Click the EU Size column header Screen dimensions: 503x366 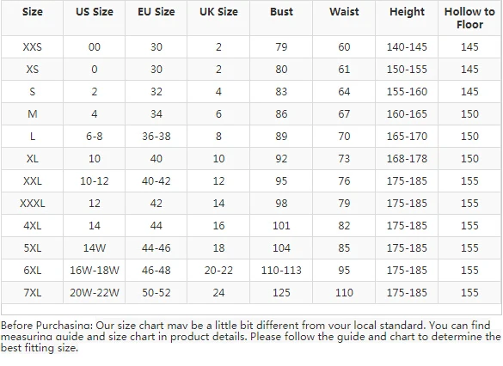pos(156,12)
